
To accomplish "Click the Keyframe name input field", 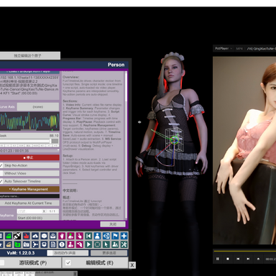I will [x=29, y=196].
